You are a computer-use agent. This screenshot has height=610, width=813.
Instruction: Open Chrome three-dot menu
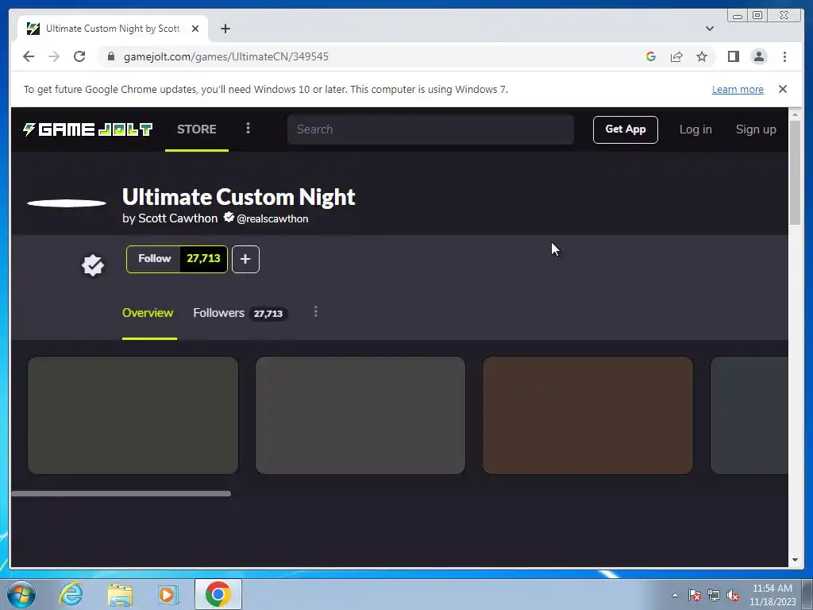pos(784,56)
